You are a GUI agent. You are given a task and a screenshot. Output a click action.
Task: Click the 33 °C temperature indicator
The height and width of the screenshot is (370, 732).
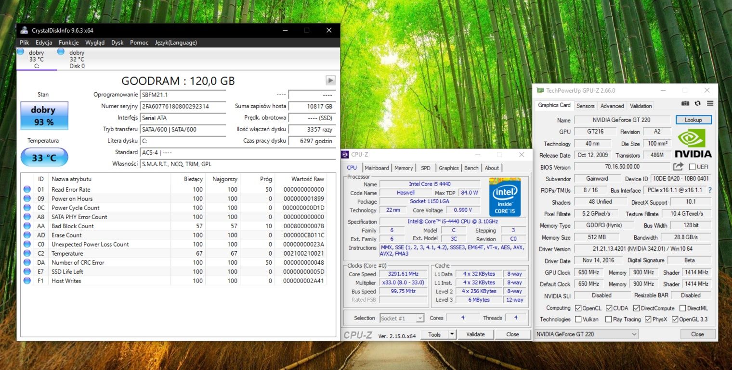click(44, 158)
